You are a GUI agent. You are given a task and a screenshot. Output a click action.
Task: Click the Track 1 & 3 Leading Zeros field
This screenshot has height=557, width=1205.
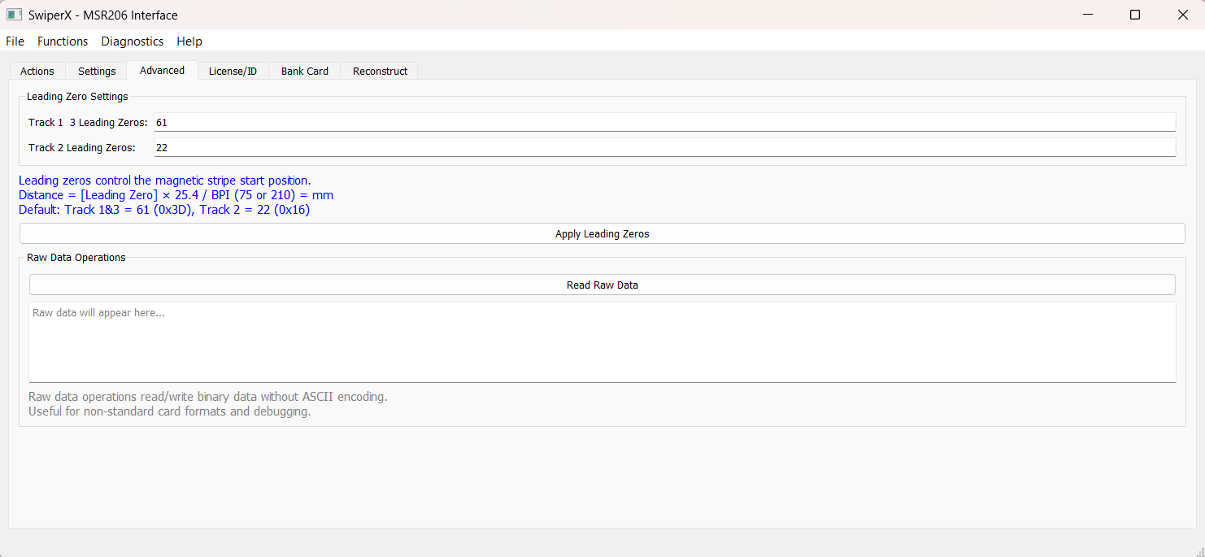tap(663, 122)
